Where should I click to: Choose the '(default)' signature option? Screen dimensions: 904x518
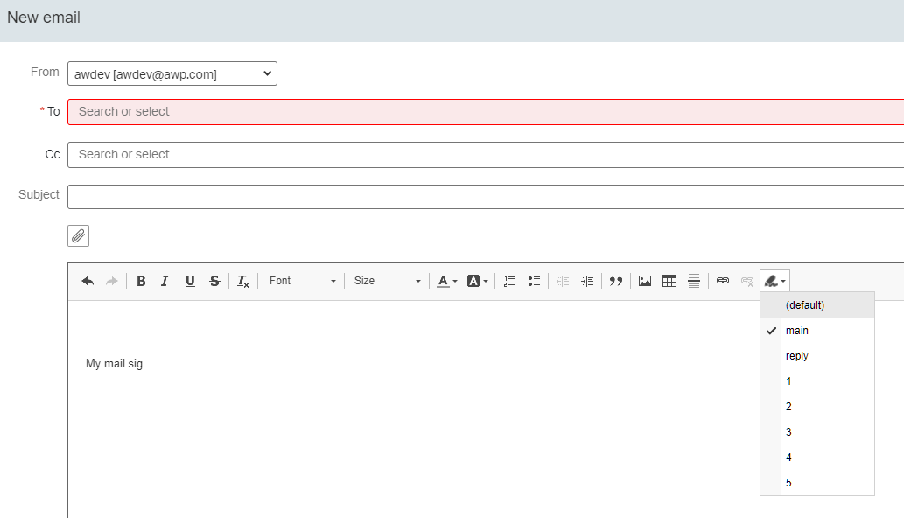(x=804, y=305)
